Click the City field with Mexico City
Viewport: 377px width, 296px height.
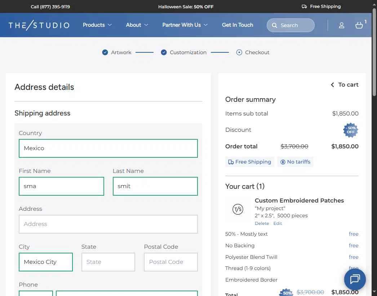click(46, 262)
